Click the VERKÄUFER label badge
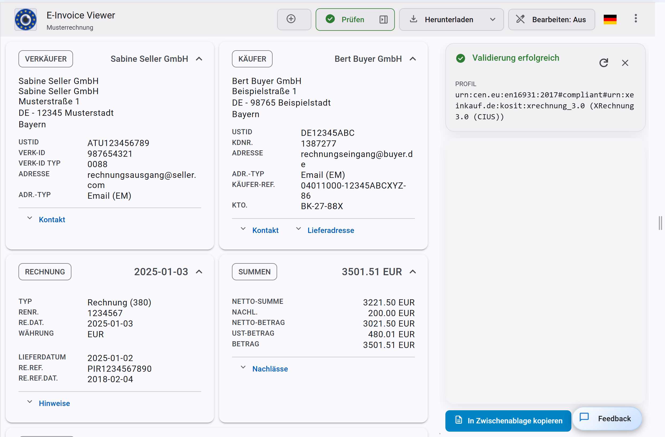This screenshot has height=437, width=665. tap(46, 59)
